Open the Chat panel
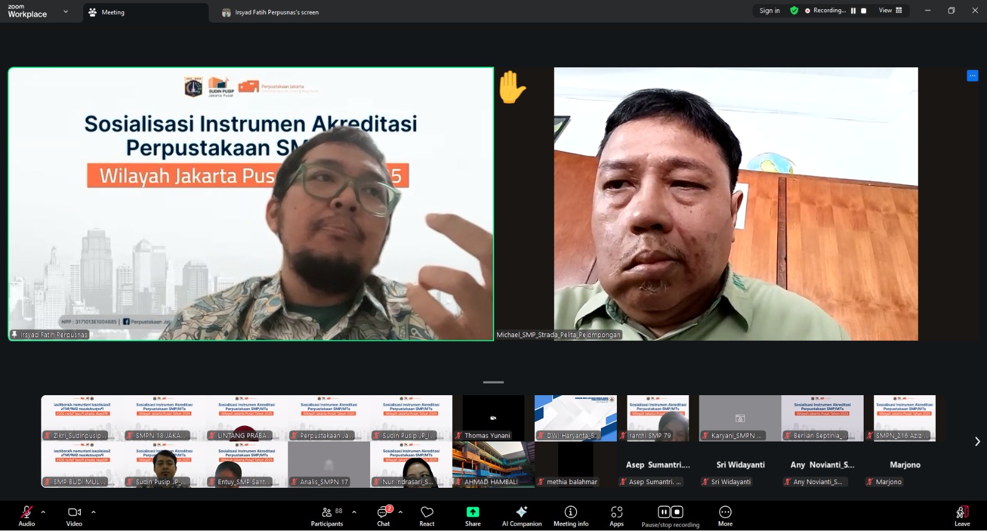The height and width of the screenshot is (531, 987). point(384,516)
